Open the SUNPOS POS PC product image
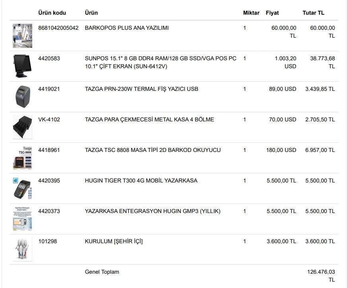Viewport: 347px width, 288px height. [22, 66]
